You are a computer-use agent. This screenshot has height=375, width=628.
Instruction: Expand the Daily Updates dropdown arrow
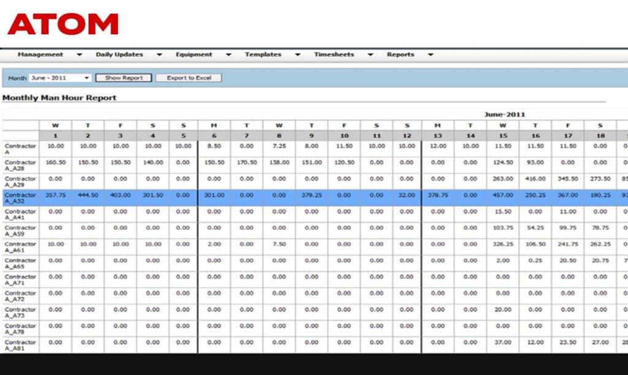[x=159, y=55]
